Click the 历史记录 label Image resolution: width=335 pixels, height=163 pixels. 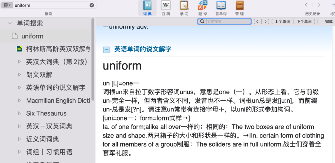(x=313, y=14)
